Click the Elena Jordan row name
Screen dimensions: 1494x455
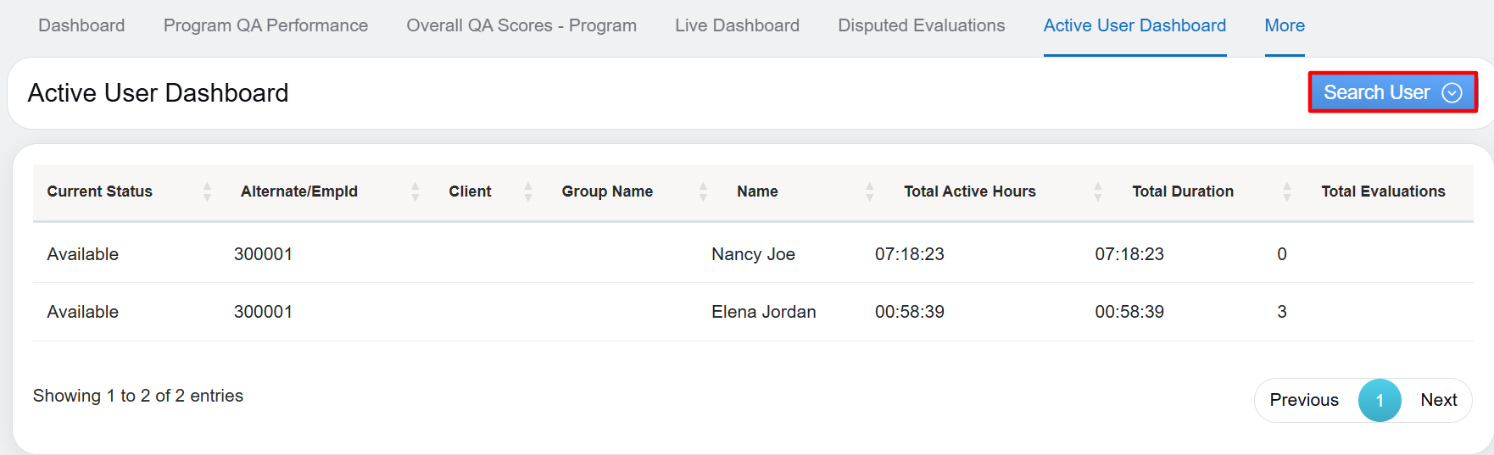coord(763,312)
